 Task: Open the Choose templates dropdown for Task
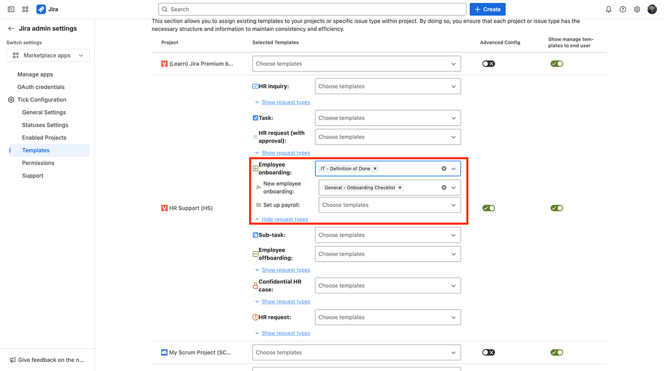point(387,118)
